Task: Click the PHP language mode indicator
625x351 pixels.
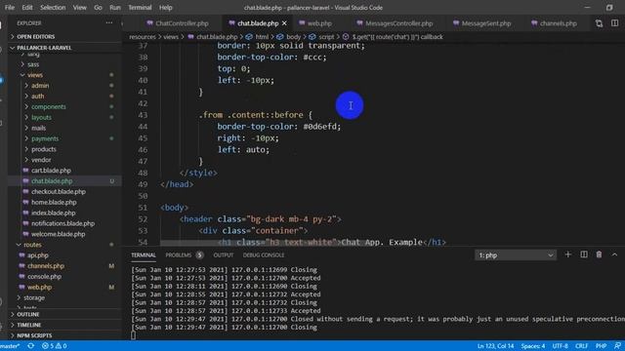Action: [601, 346]
